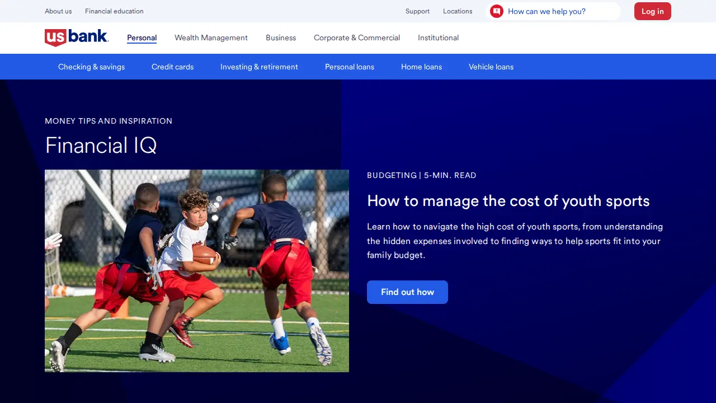Click the article summary starting 'Learn how to navigate'
The width and height of the screenshot is (716, 403).
point(515,241)
